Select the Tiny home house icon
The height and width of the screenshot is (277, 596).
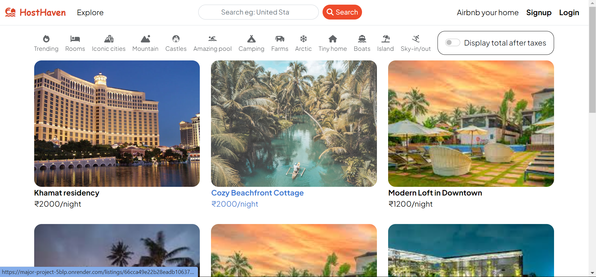click(332, 39)
